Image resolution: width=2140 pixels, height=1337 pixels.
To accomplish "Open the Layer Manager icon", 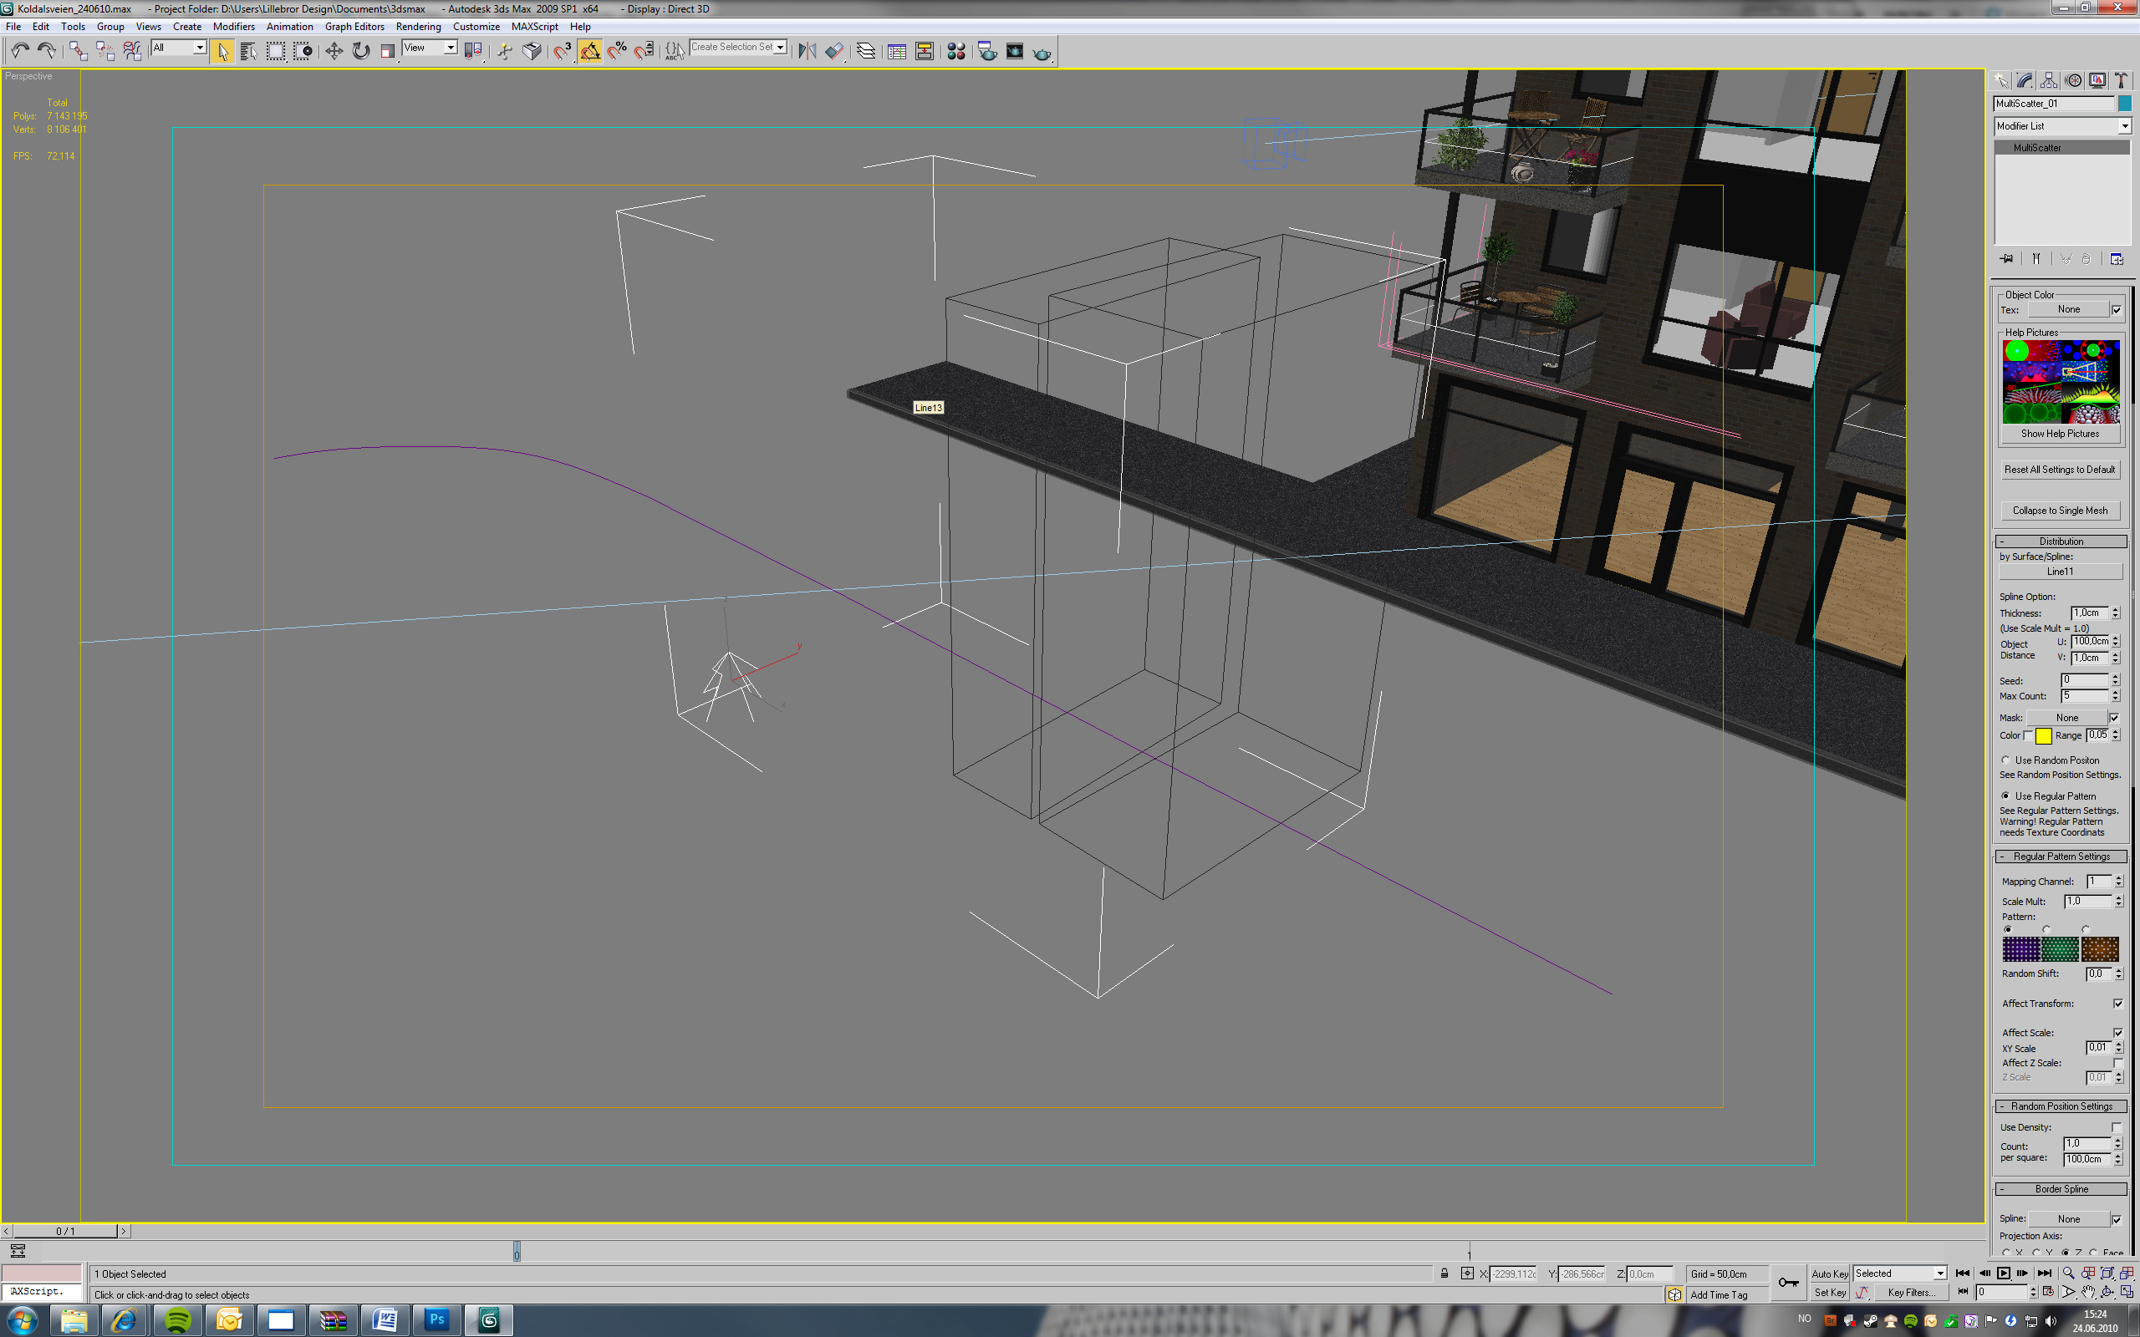I will click(867, 51).
